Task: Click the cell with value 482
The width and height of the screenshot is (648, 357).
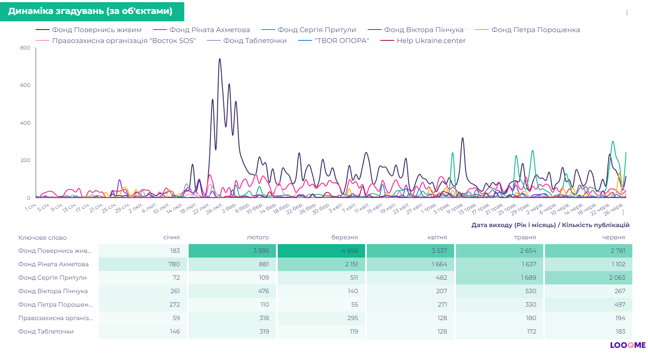Action: pyautogui.click(x=410, y=278)
